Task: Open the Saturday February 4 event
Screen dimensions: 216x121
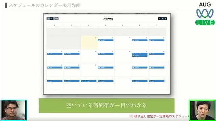Action: (x=156, y=68)
